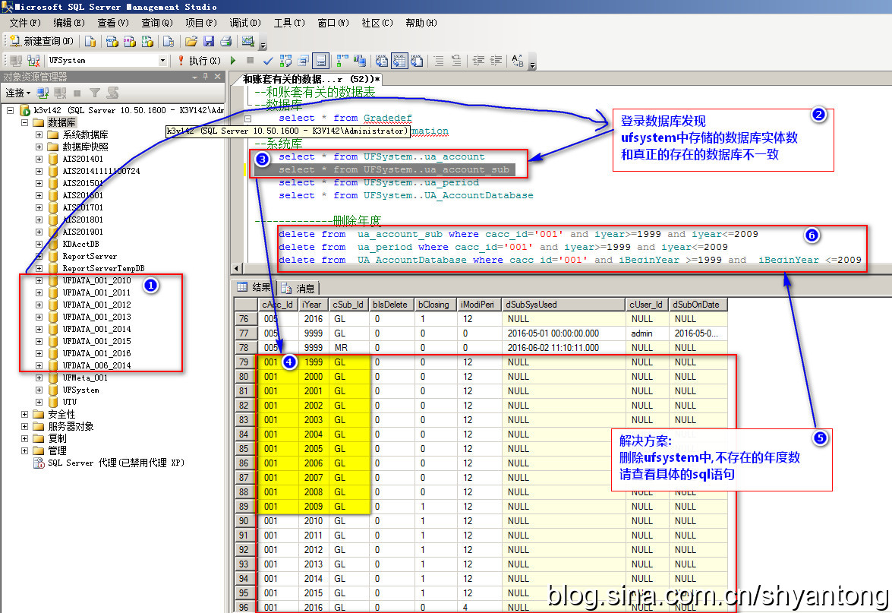Select the iYear column header in results
This screenshot has height=613, width=892.
pyautogui.click(x=313, y=305)
